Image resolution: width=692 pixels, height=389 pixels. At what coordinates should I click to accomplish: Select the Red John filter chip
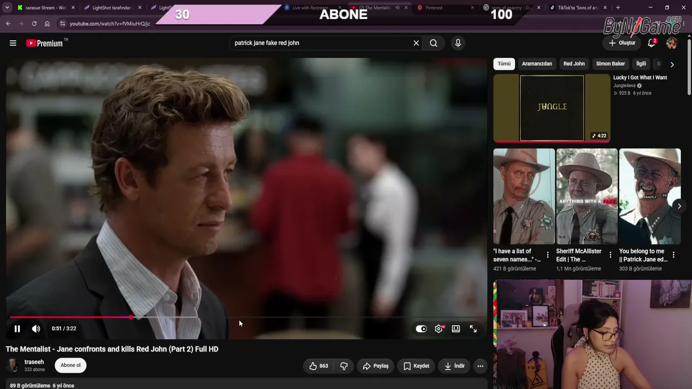[574, 64]
